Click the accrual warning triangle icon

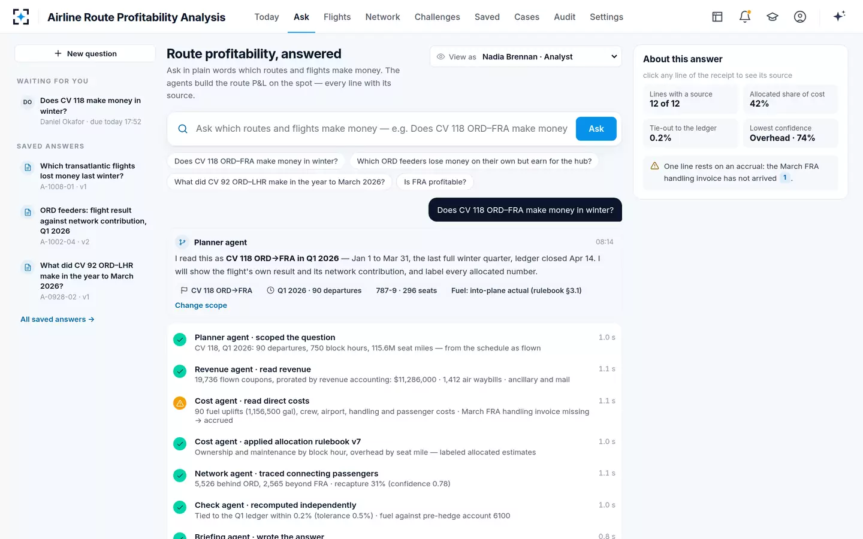pos(654,166)
